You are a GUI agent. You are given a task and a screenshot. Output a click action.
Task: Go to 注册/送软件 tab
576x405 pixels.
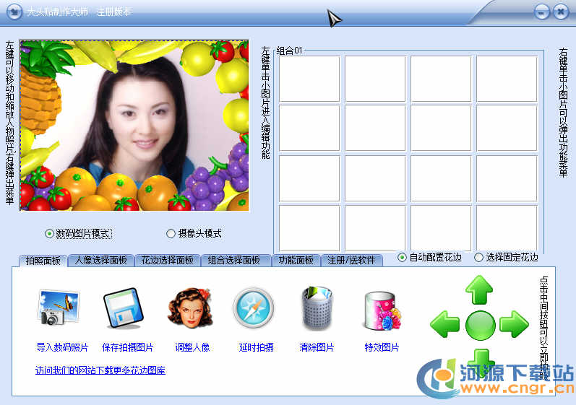pos(351,261)
